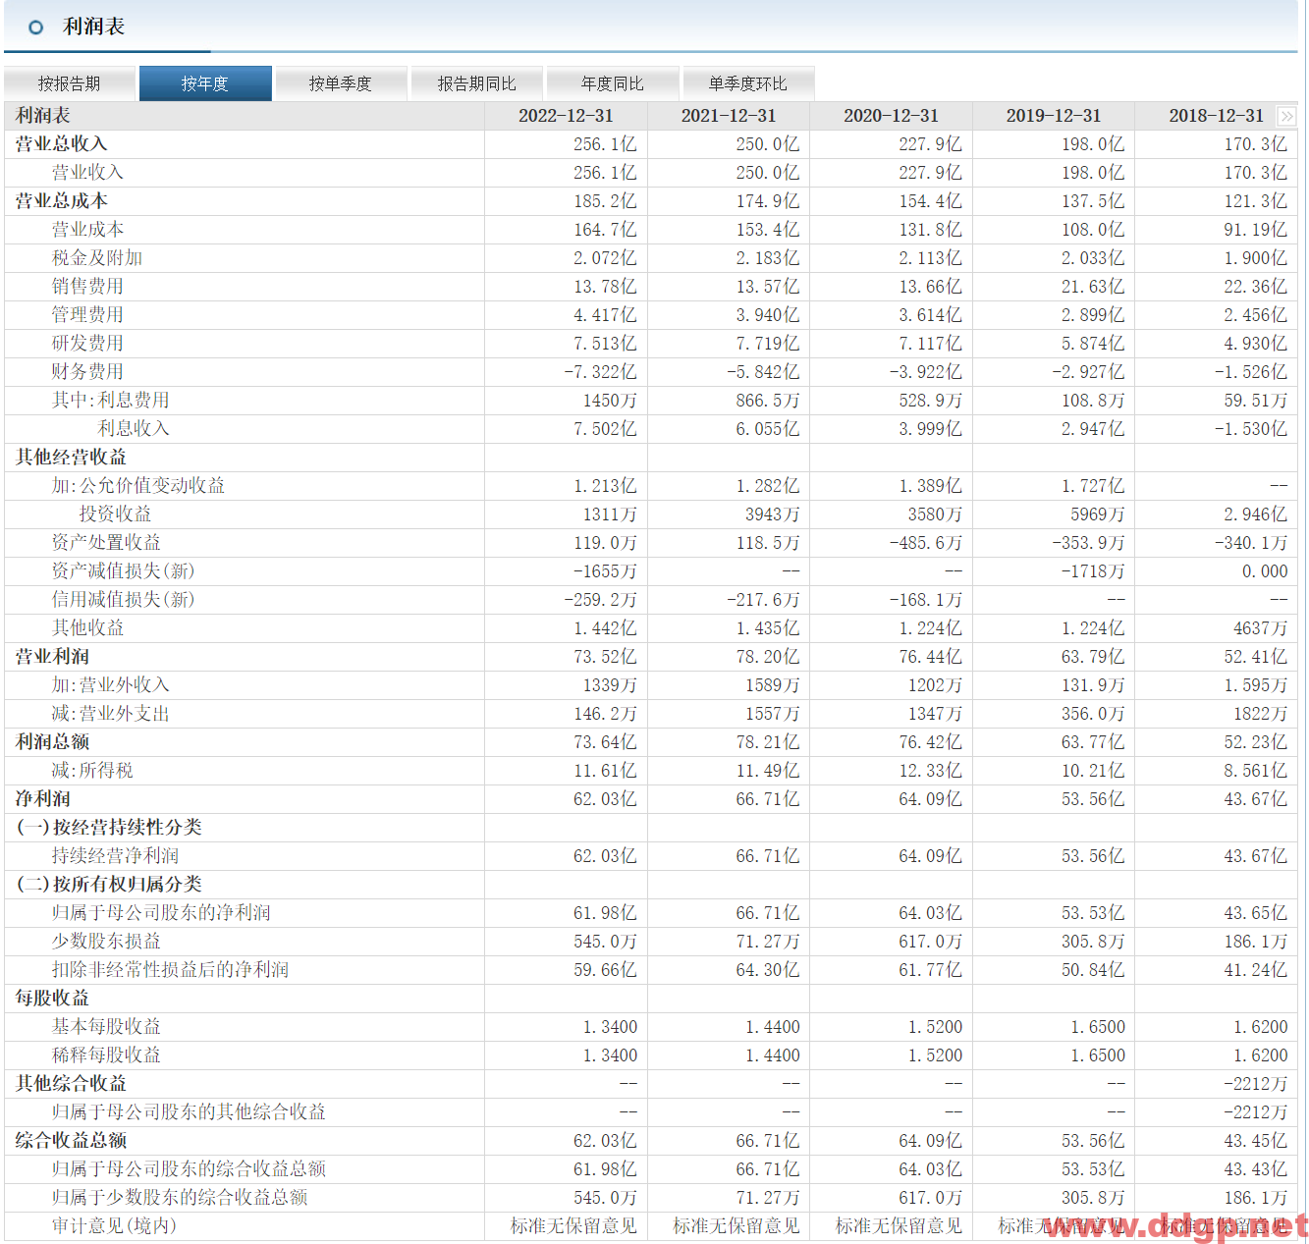The height and width of the screenshot is (1244, 1309).
Task: Click the 利息收入 row label
Action: coord(134,429)
